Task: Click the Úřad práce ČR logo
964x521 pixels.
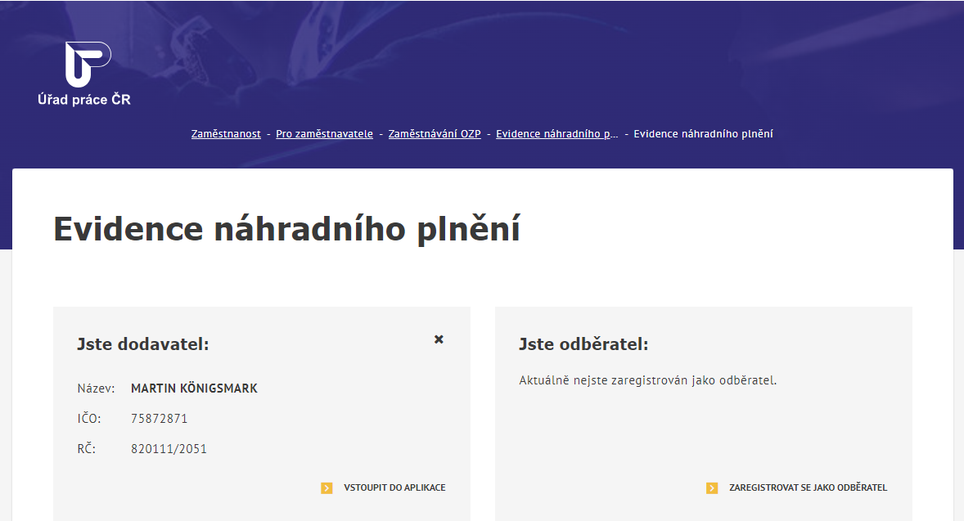Action: [84, 74]
